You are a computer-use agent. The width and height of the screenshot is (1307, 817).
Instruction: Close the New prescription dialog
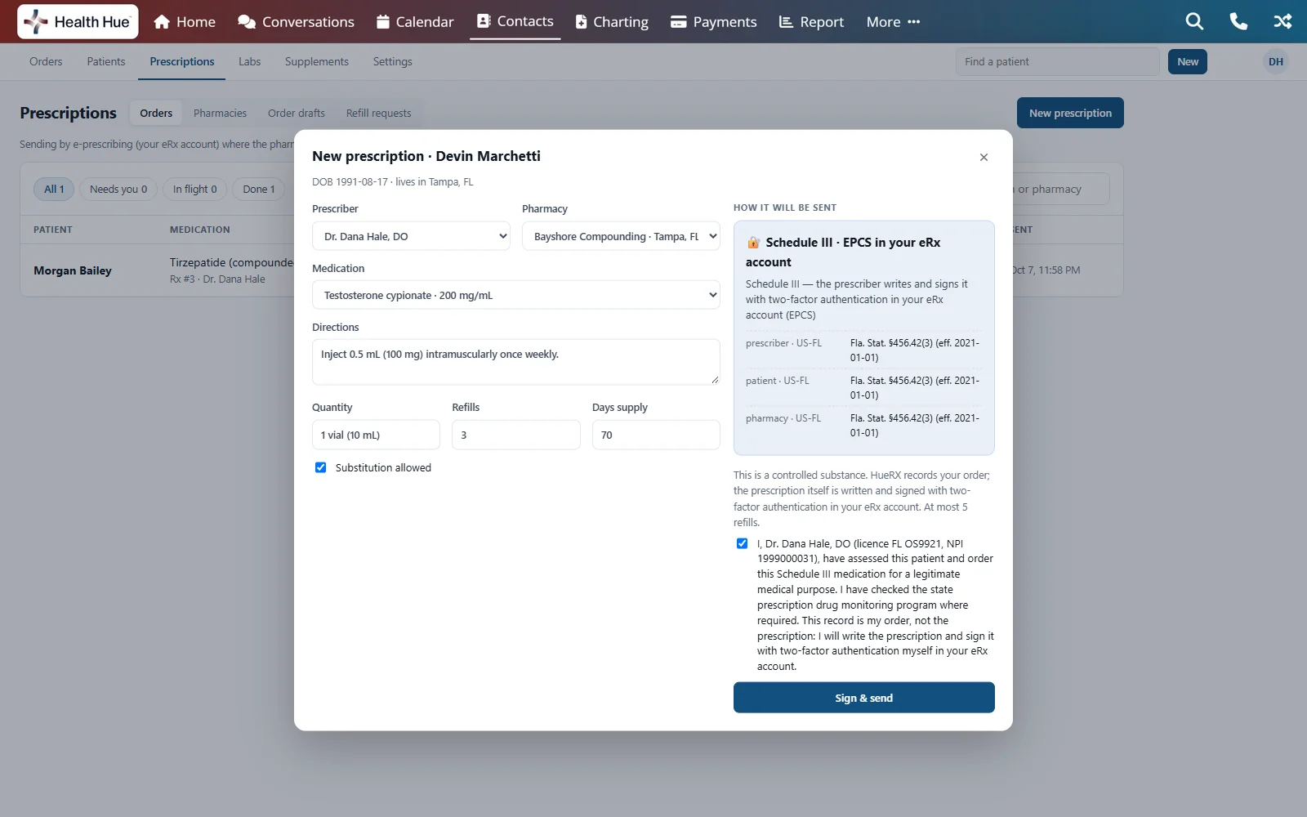(x=984, y=157)
